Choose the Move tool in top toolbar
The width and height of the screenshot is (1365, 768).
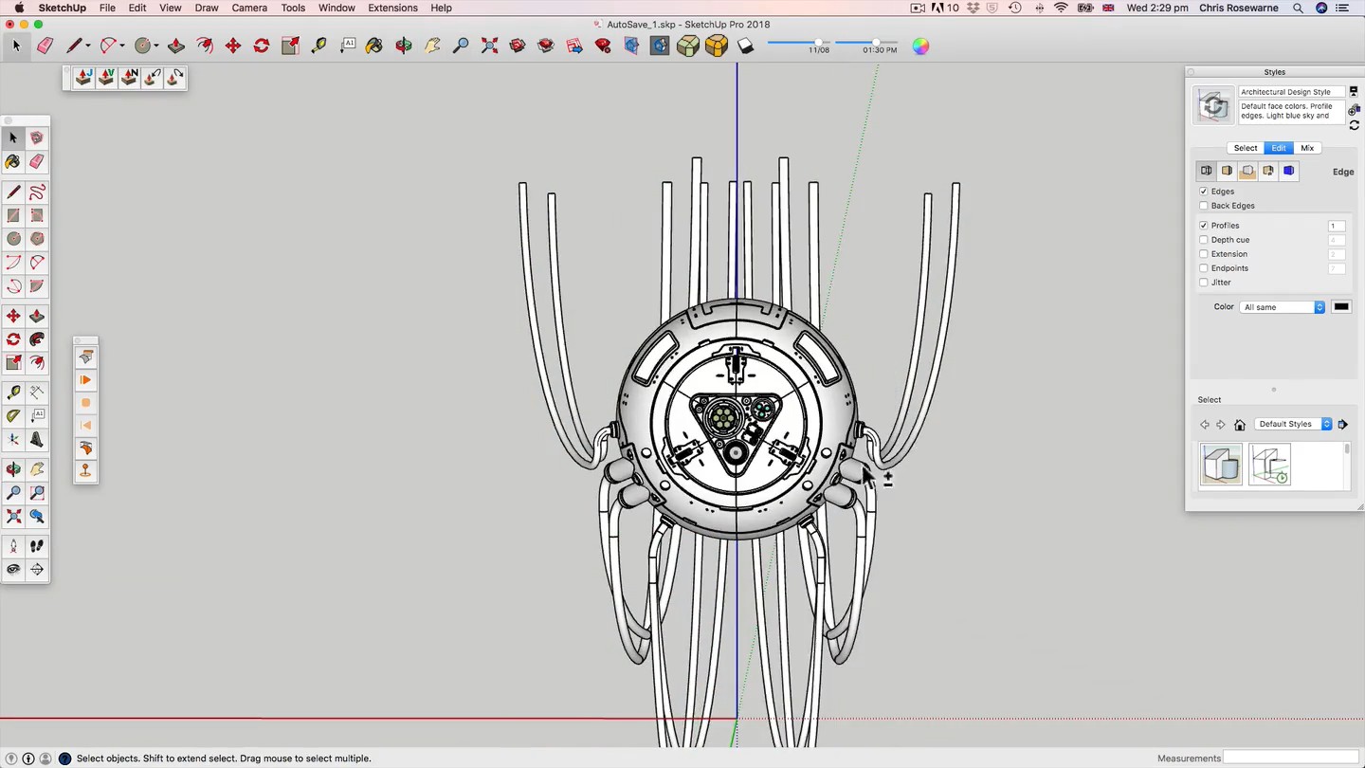tap(232, 46)
